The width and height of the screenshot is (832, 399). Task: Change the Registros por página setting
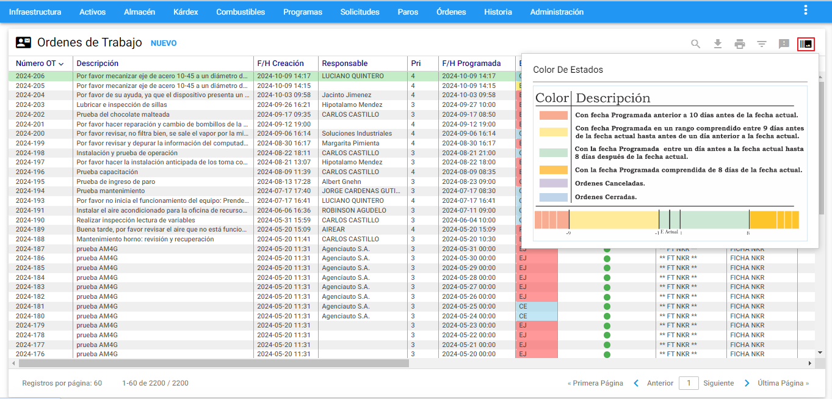62,383
